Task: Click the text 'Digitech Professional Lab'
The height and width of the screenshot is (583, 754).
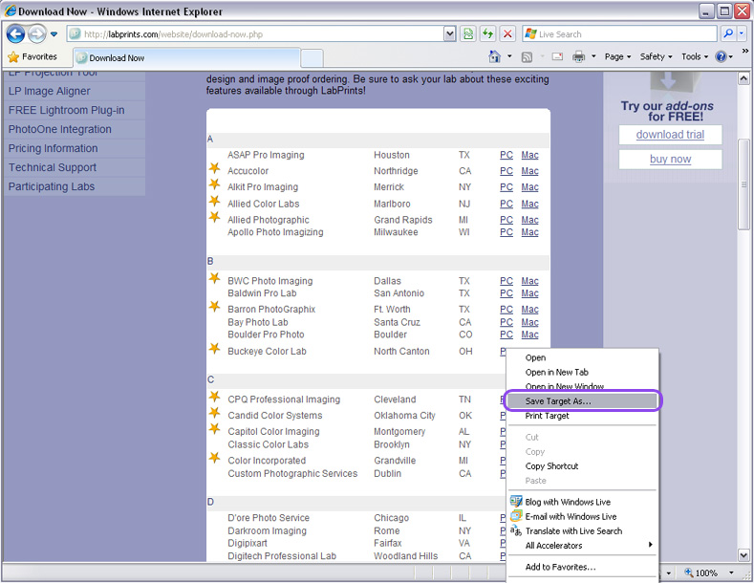Action: [x=282, y=556]
